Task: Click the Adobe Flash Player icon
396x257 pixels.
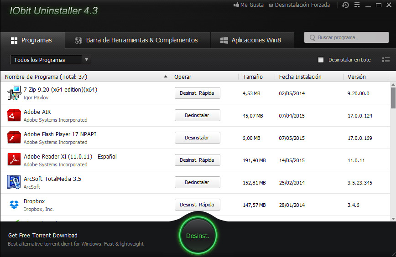Action: tap(14, 138)
